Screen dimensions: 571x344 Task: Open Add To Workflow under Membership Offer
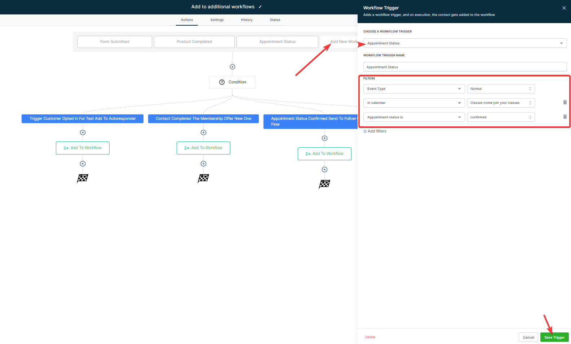pyautogui.click(x=203, y=148)
